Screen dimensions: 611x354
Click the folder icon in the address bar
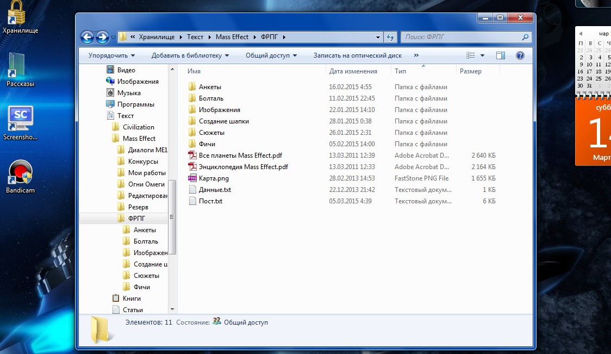pyautogui.click(x=123, y=37)
